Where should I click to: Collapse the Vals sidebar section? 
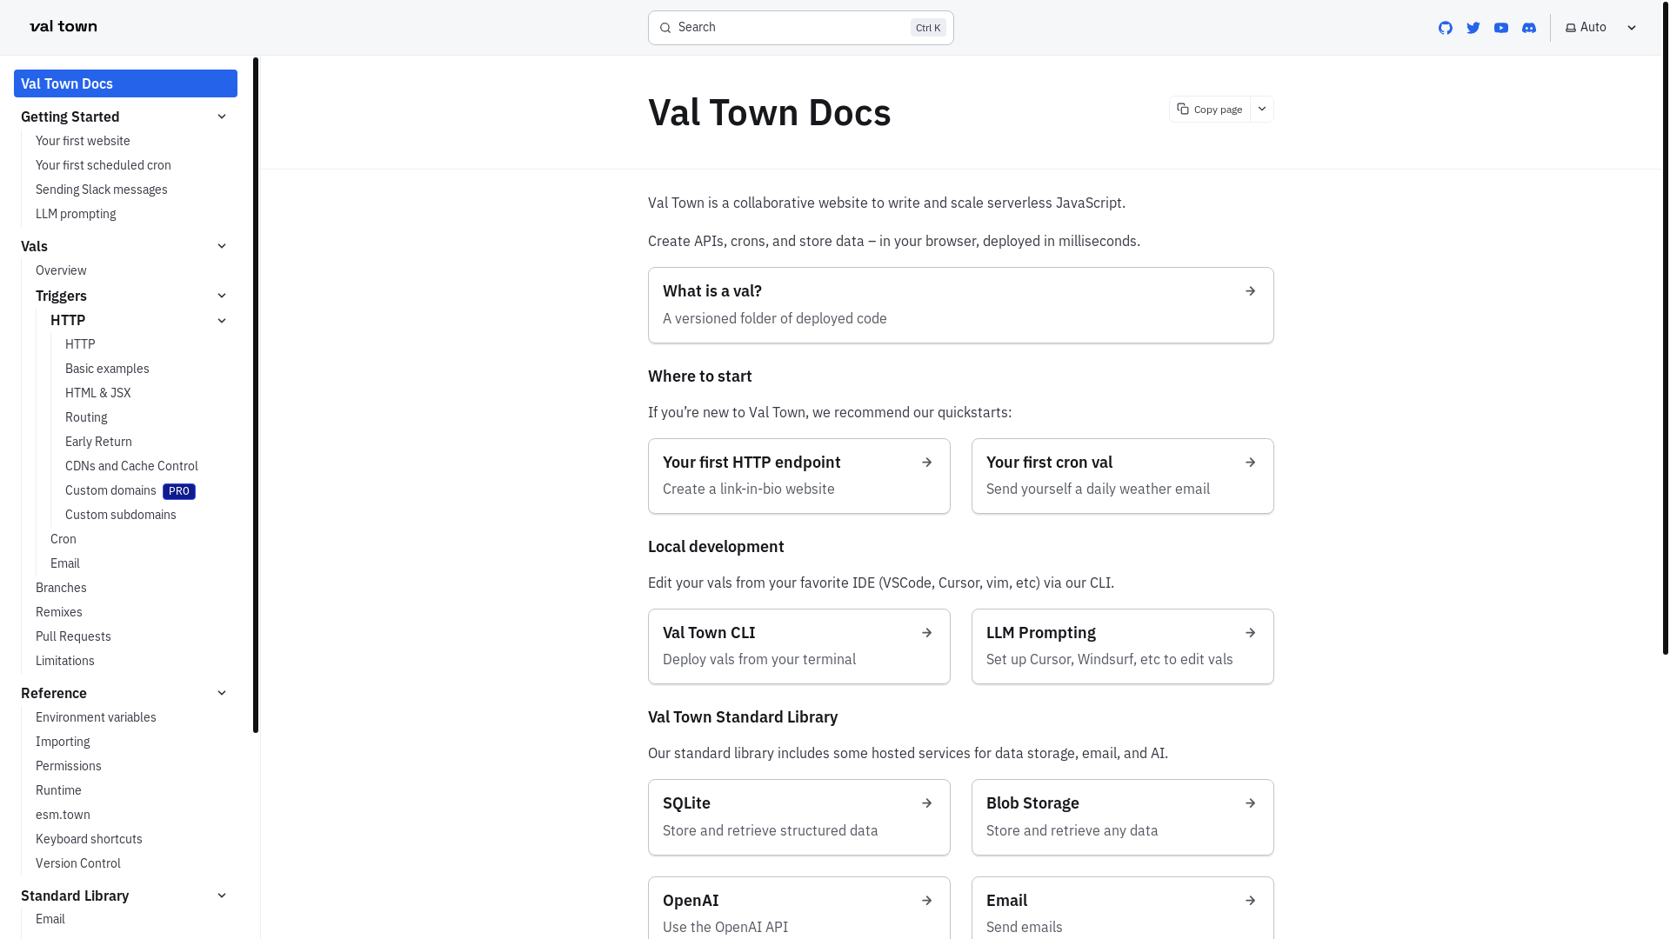[222, 246]
